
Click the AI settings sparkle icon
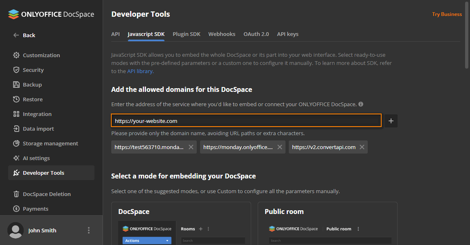click(16, 158)
